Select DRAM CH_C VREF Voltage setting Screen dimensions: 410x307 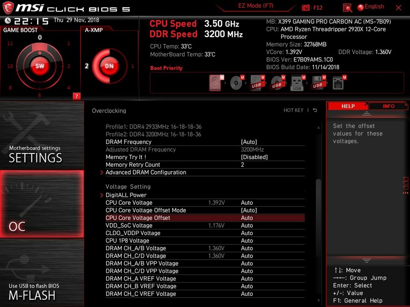[x=205, y=294]
